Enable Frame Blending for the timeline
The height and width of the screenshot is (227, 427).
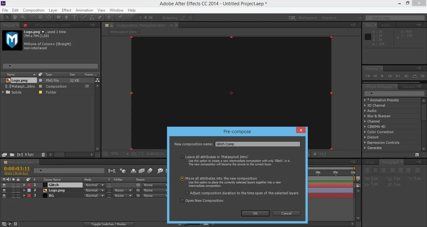tap(141, 171)
